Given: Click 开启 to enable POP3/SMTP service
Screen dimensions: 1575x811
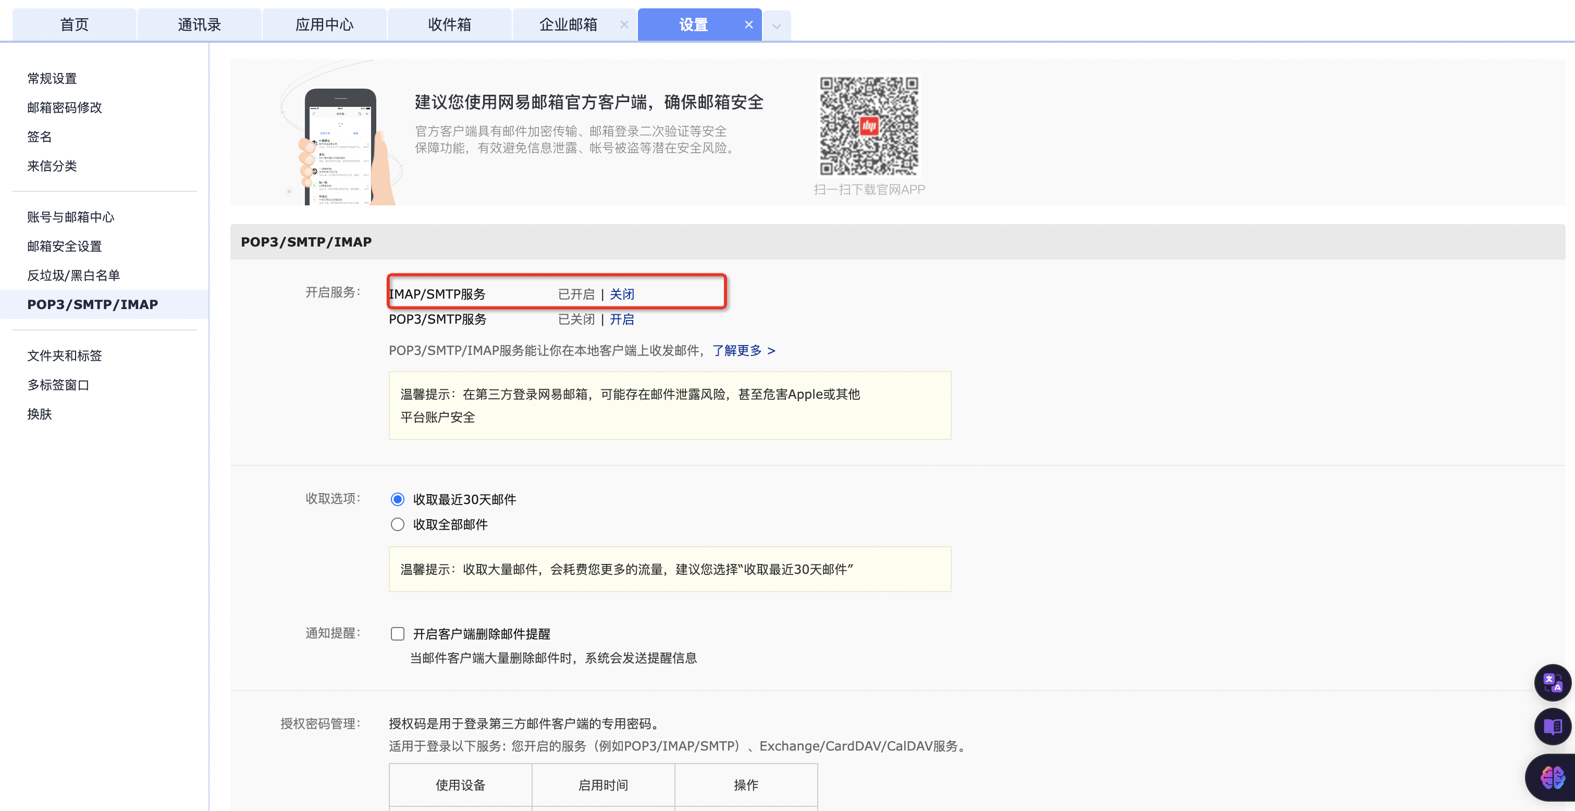Looking at the screenshot, I should (x=622, y=318).
